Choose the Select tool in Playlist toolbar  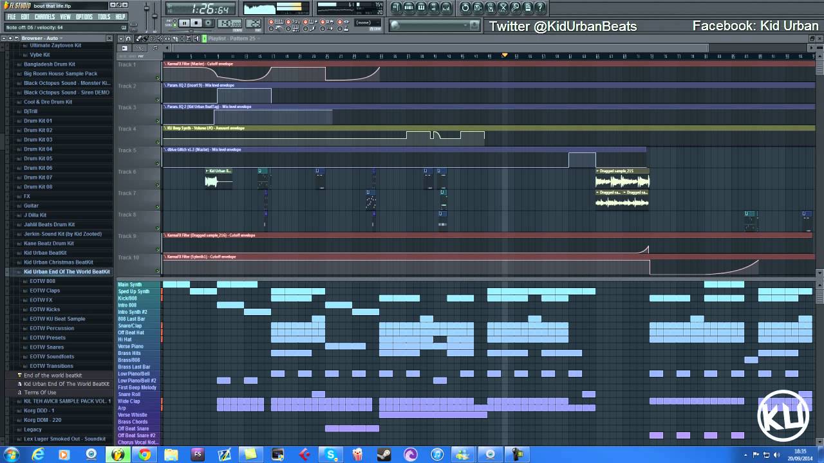point(182,39)
